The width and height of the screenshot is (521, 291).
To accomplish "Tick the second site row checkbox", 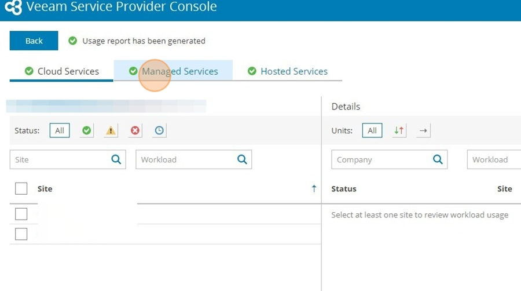I will (21, 234).
